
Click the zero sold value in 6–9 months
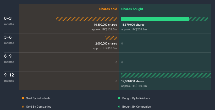tap(116, 62)
